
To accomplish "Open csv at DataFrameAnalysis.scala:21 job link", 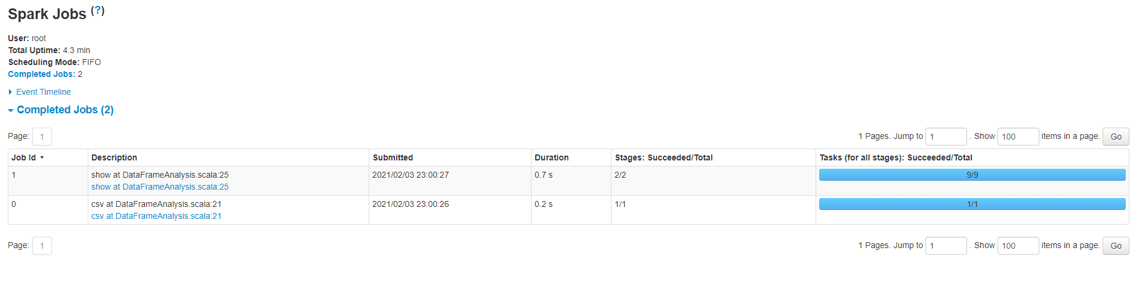I will tap(156, 216).
